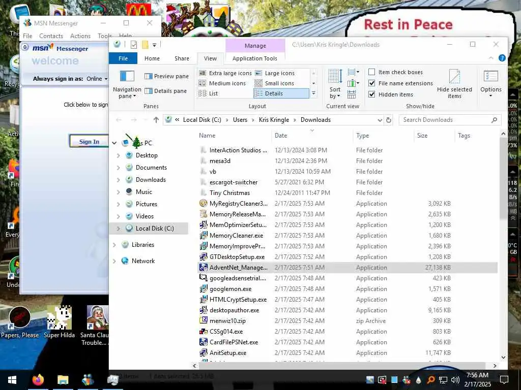Choose List layout view
This screenshot has width=521, height=390.
point(208,93)
